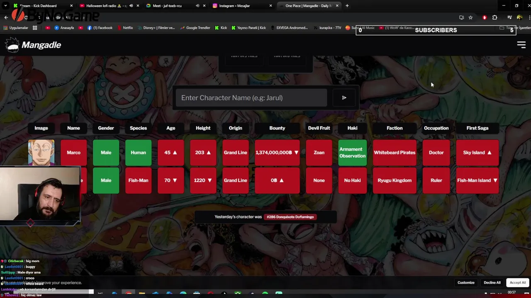This screenshot has width=531, height=298.
Task: Open the Google Trendler bookmark
Action: pos(195,28)
